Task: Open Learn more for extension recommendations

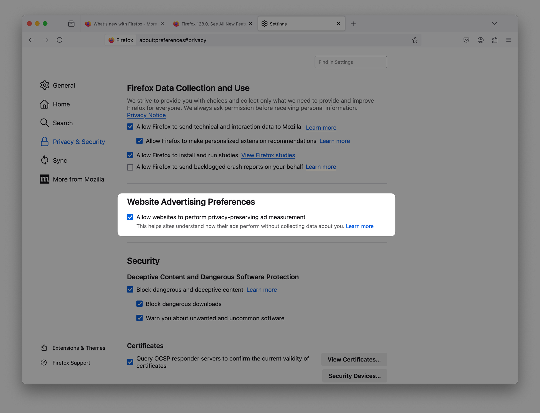Action: pyautogui.click(x=335, y=141)
